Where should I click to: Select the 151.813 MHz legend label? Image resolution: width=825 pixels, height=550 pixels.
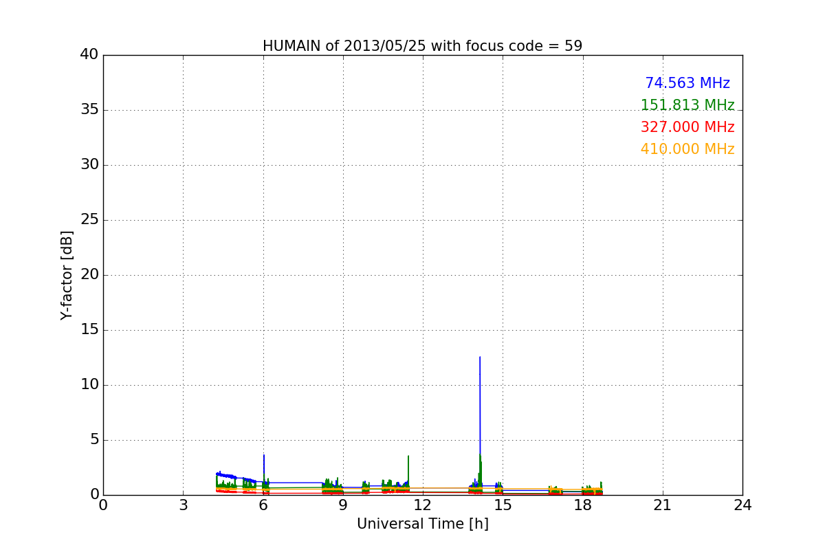[x=687, y=105]
